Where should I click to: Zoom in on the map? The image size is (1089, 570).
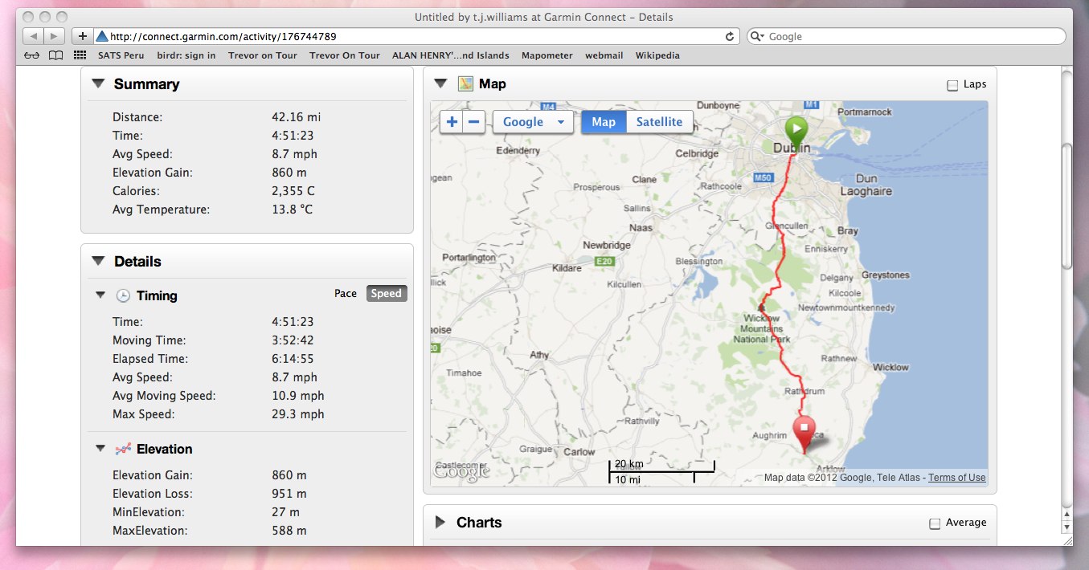click(452, 122)
